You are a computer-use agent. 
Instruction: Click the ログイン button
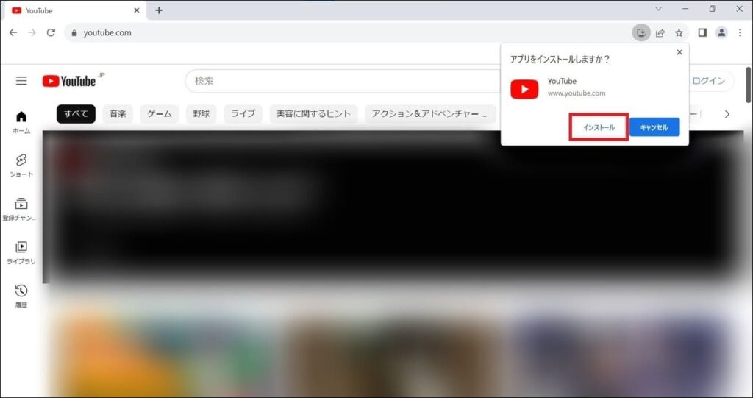(709, 81)
